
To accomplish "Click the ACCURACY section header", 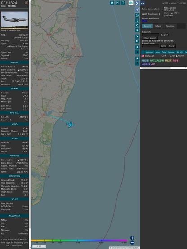I will click(x=14, y=216).
